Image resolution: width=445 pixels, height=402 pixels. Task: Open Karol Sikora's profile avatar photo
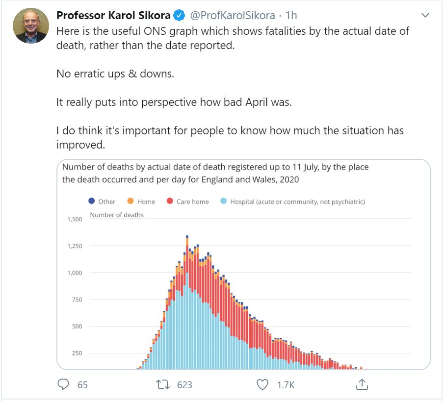(31, 25)
